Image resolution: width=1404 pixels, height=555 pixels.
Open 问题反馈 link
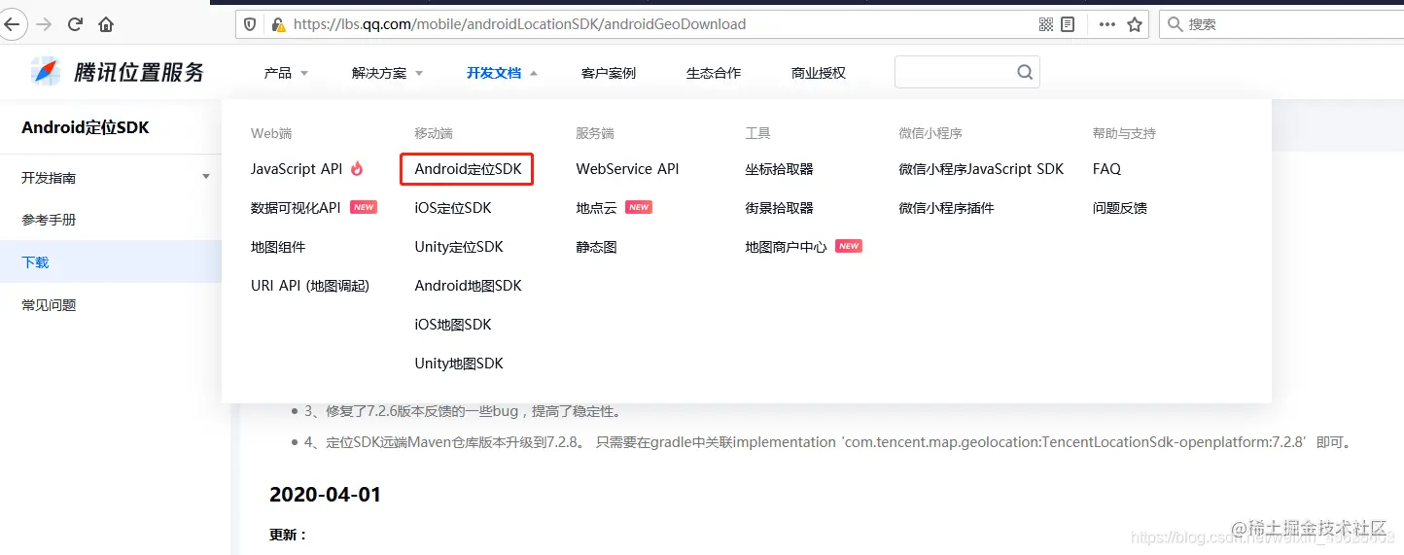pos(1119,208)
